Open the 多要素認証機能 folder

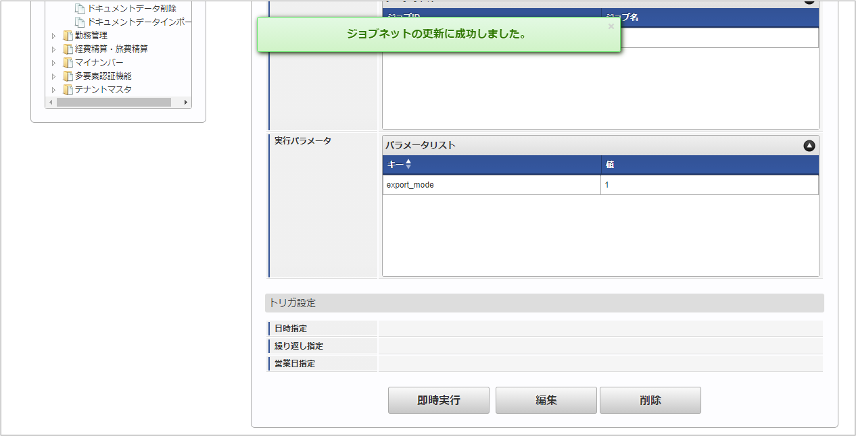tap(103, 76)
